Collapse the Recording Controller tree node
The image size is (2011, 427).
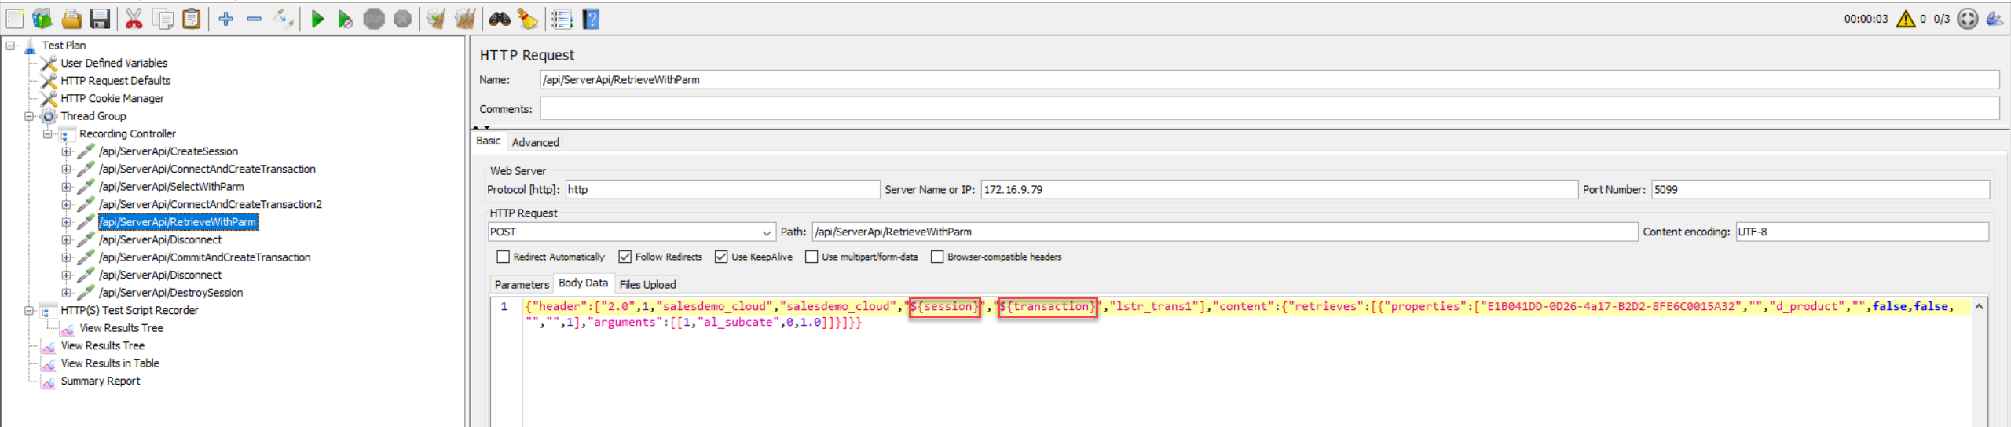(x=48, y=134)
